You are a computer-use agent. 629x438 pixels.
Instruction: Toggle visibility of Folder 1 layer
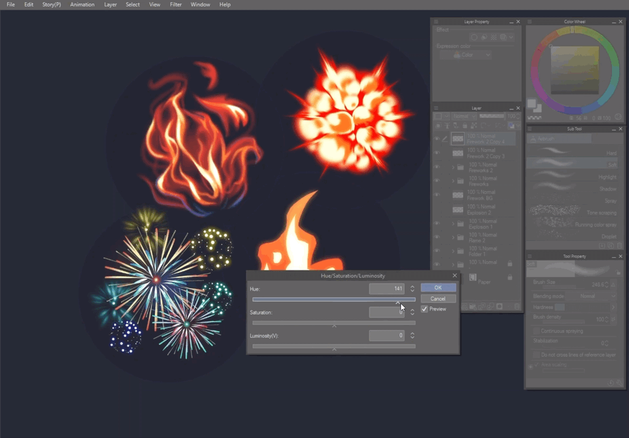437,251
